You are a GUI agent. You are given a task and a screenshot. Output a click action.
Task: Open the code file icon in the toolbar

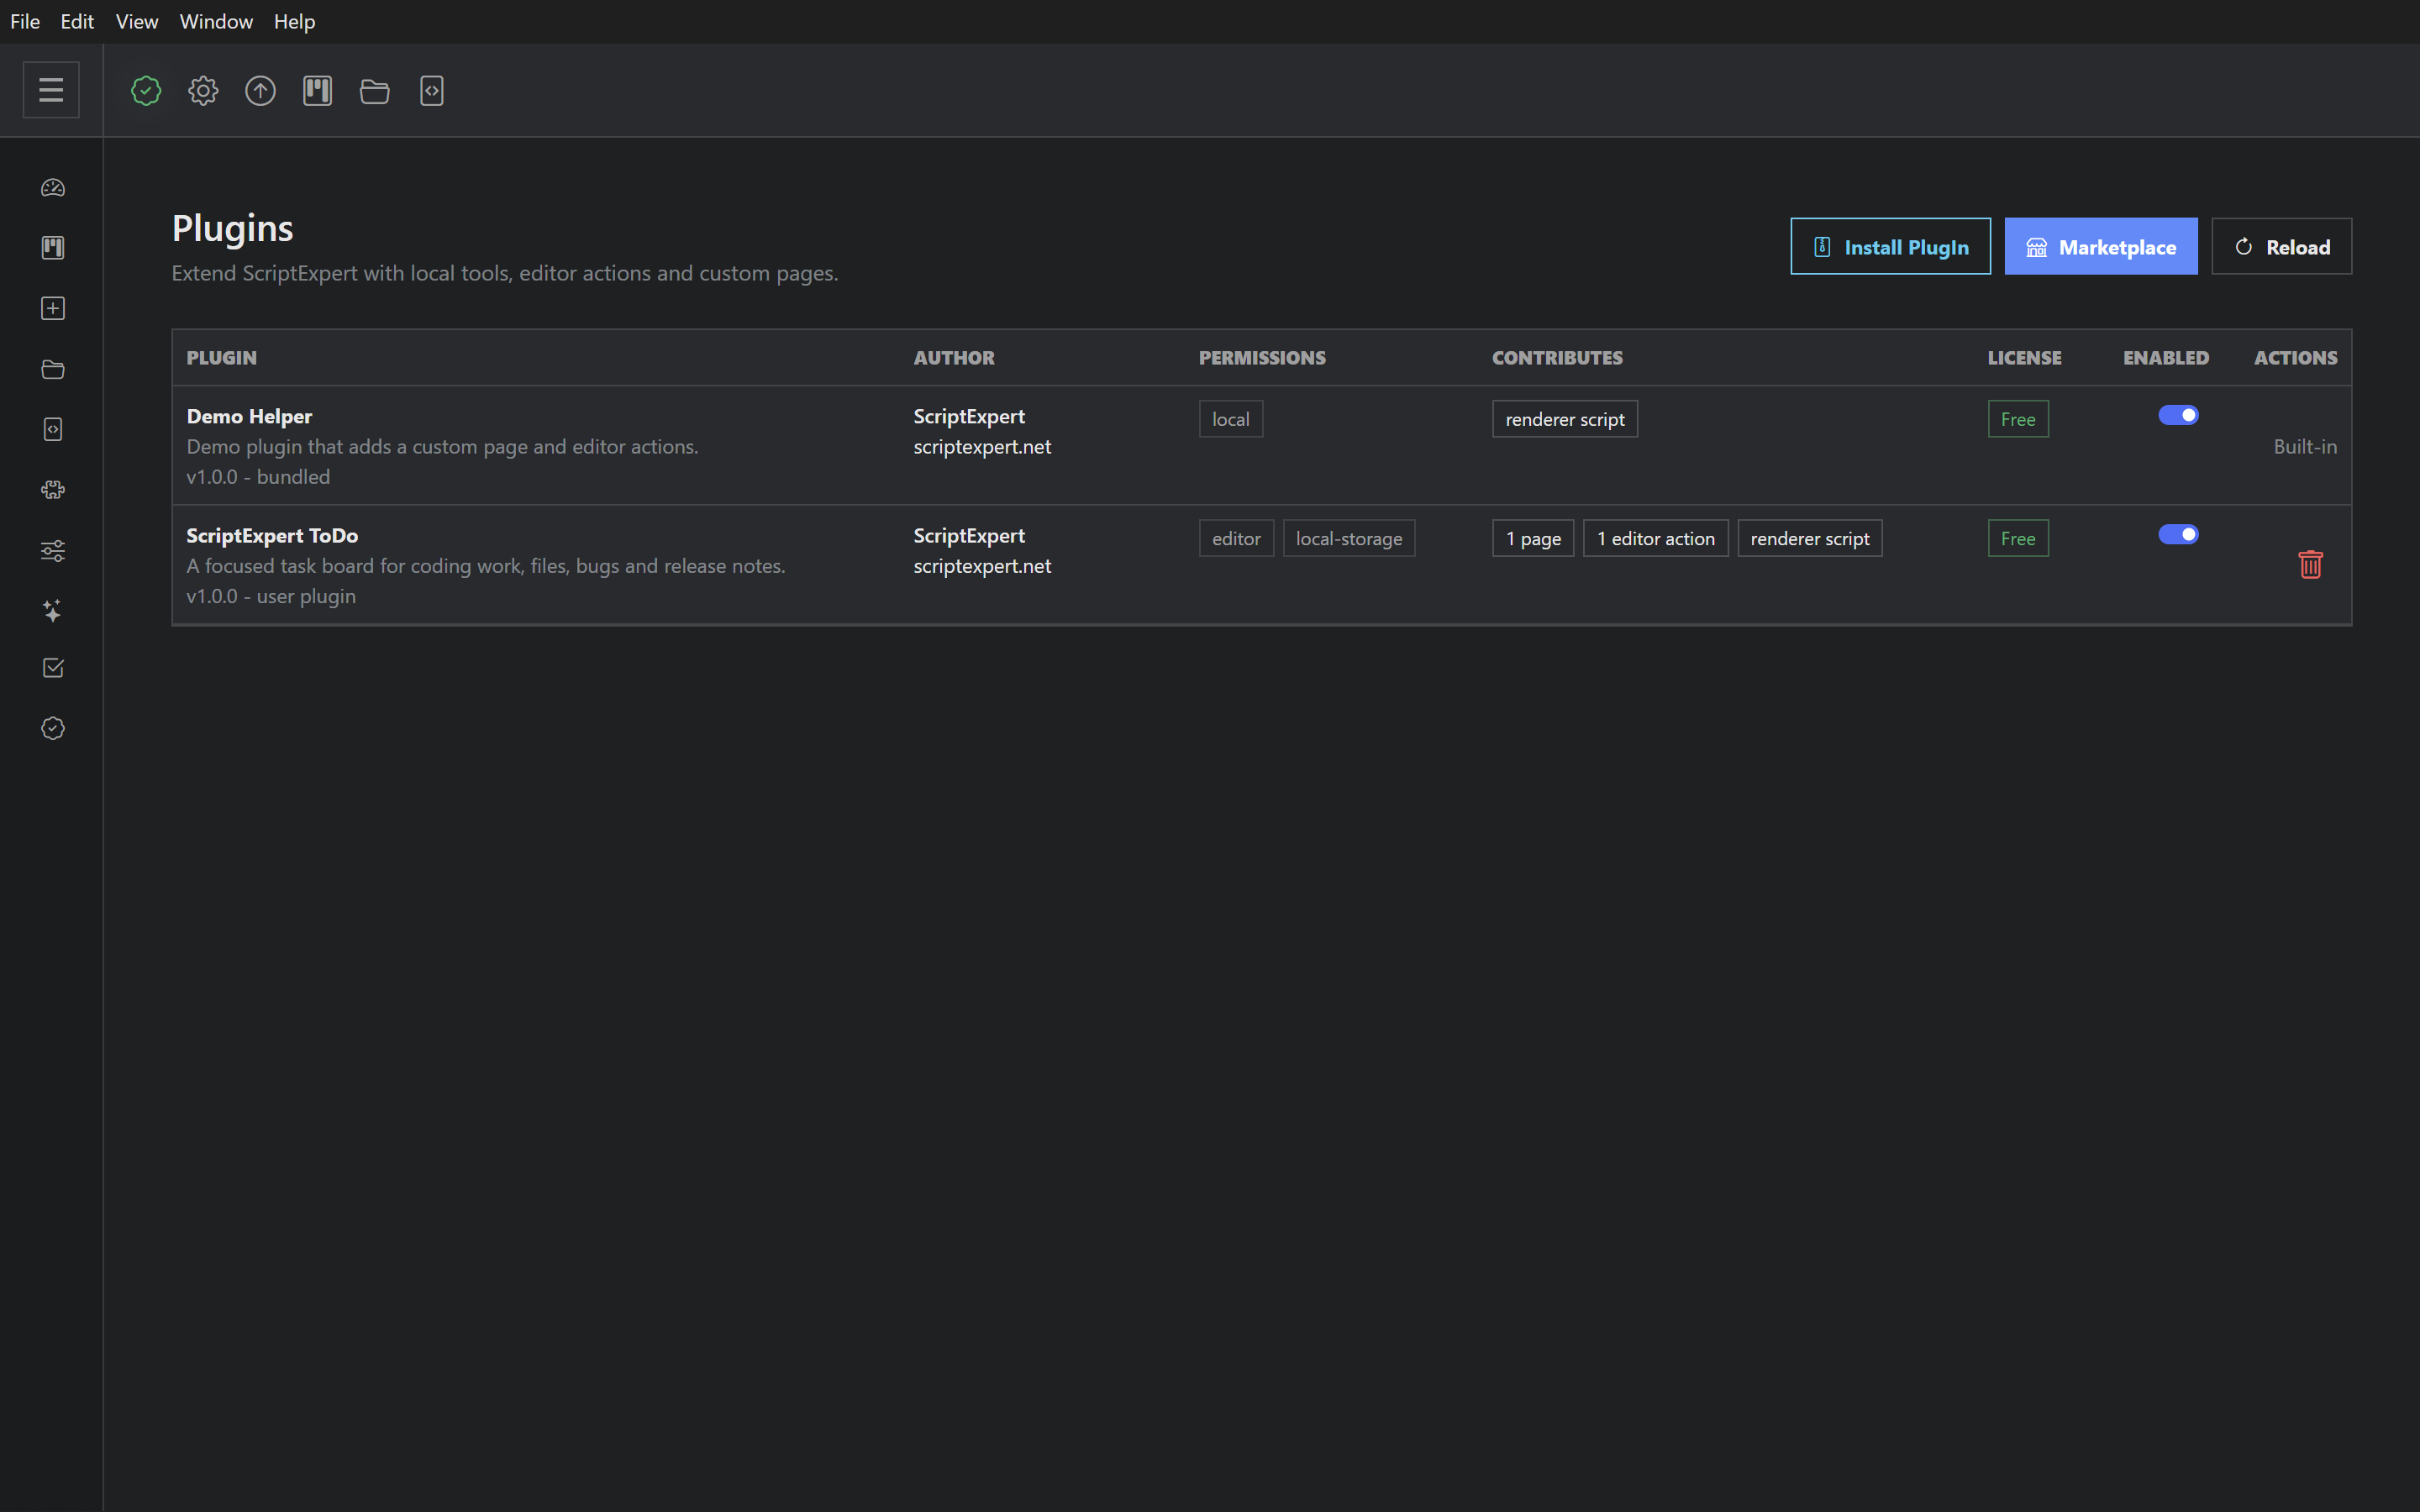[432, 91]
